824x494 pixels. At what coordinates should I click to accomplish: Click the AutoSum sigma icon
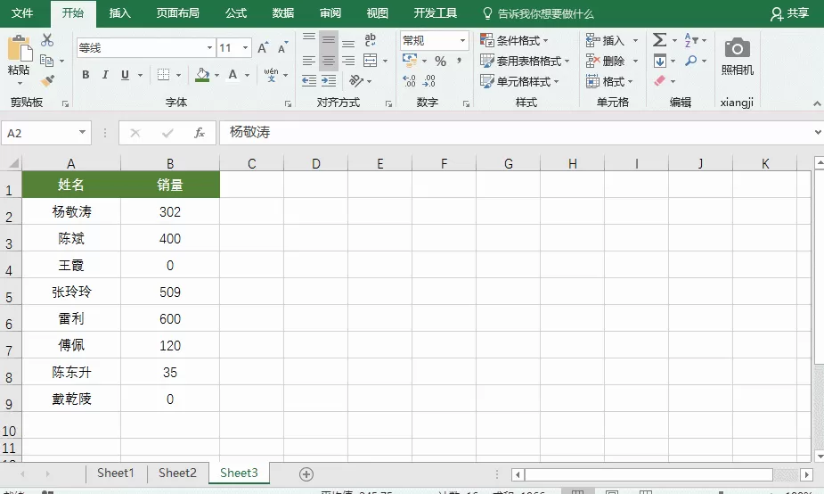(659, 39)
